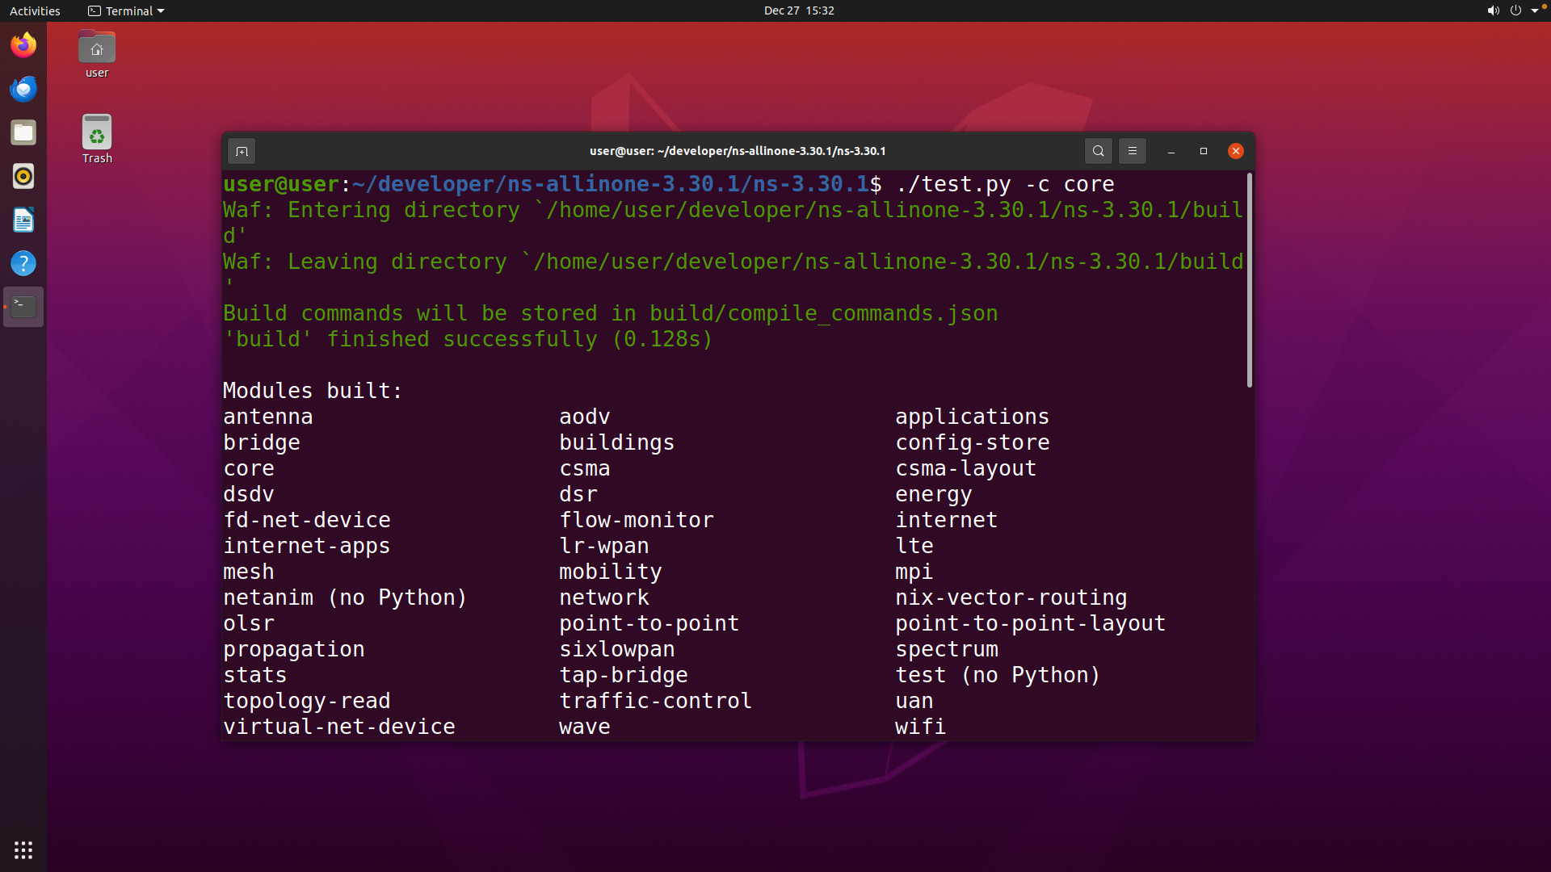Click the 'lte' module name
1551x872 pixels.
click(x=914, y=546)
